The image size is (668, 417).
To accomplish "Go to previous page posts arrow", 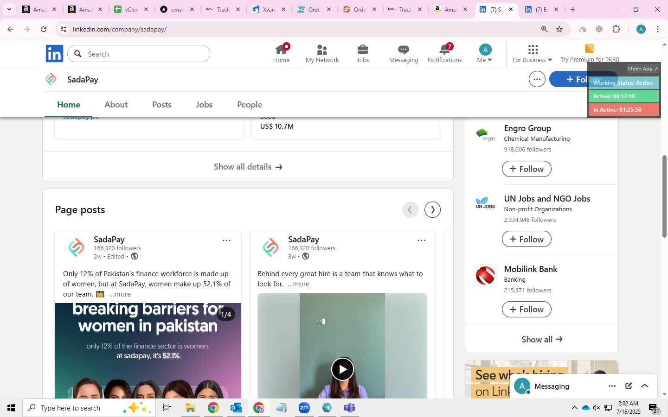I will click(x=410, y=209).
